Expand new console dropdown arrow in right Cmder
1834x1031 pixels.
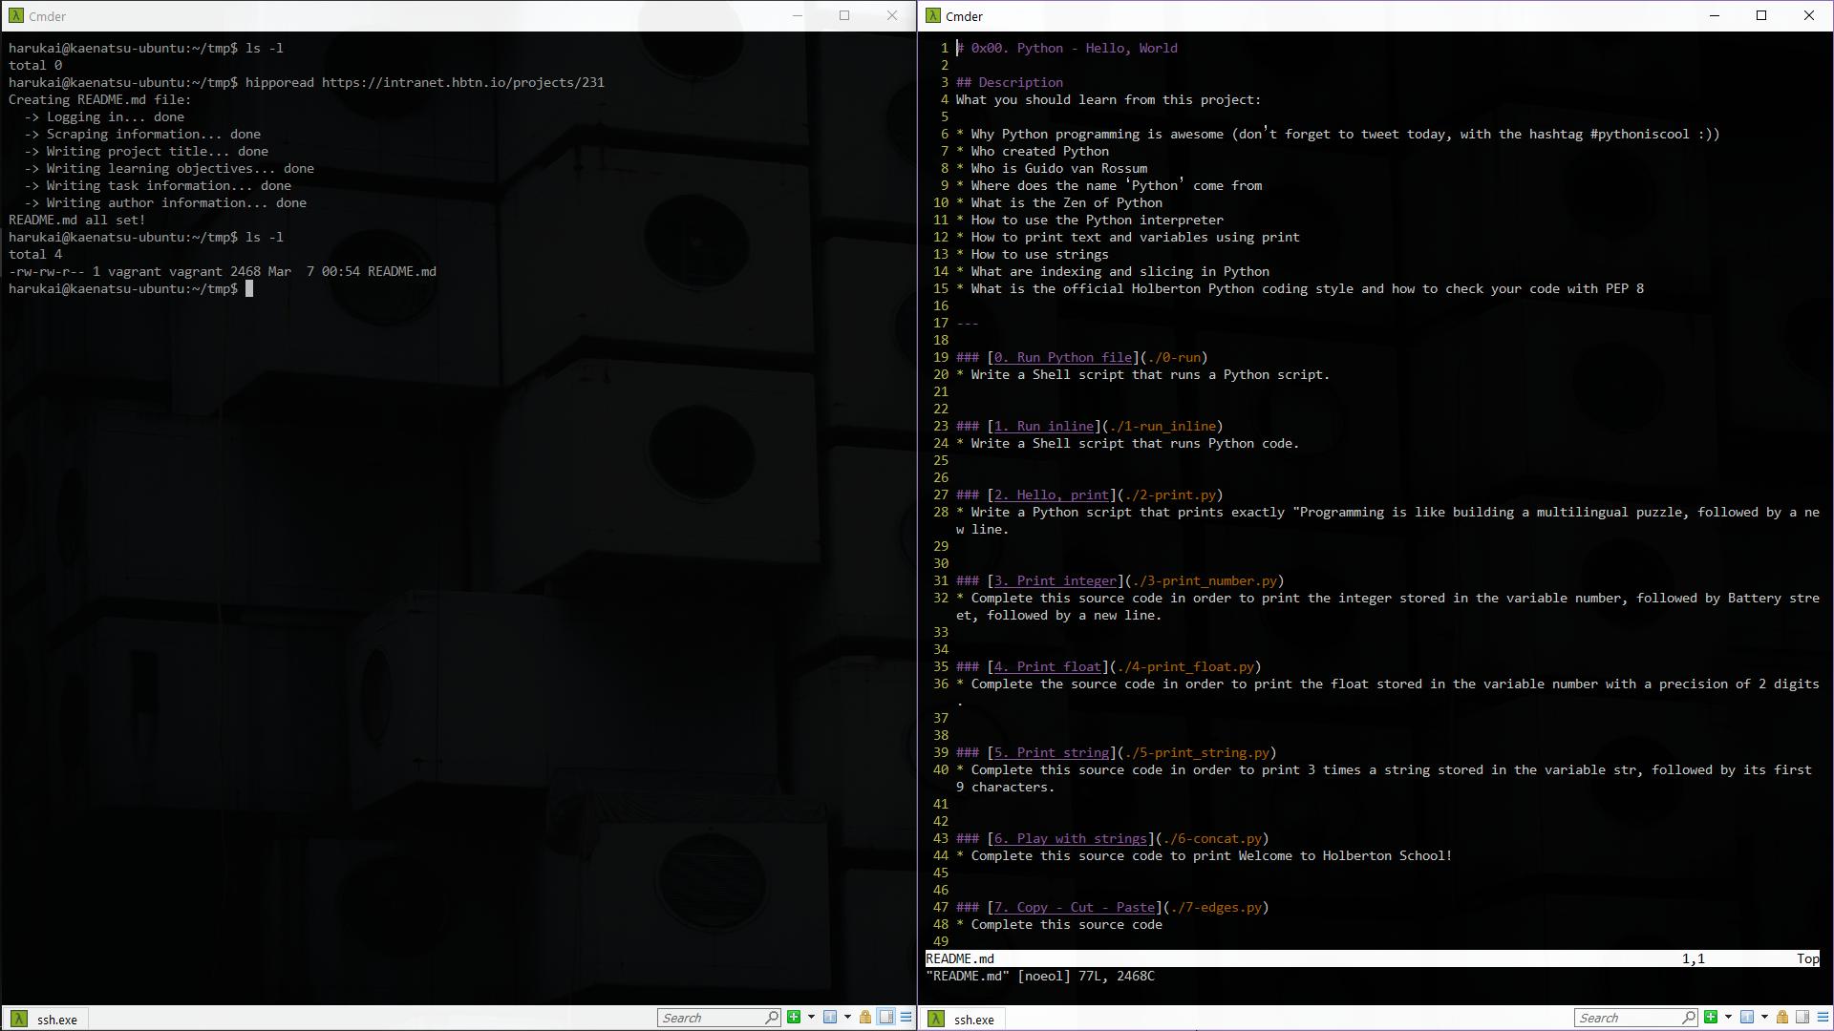click(1728, 1017)
